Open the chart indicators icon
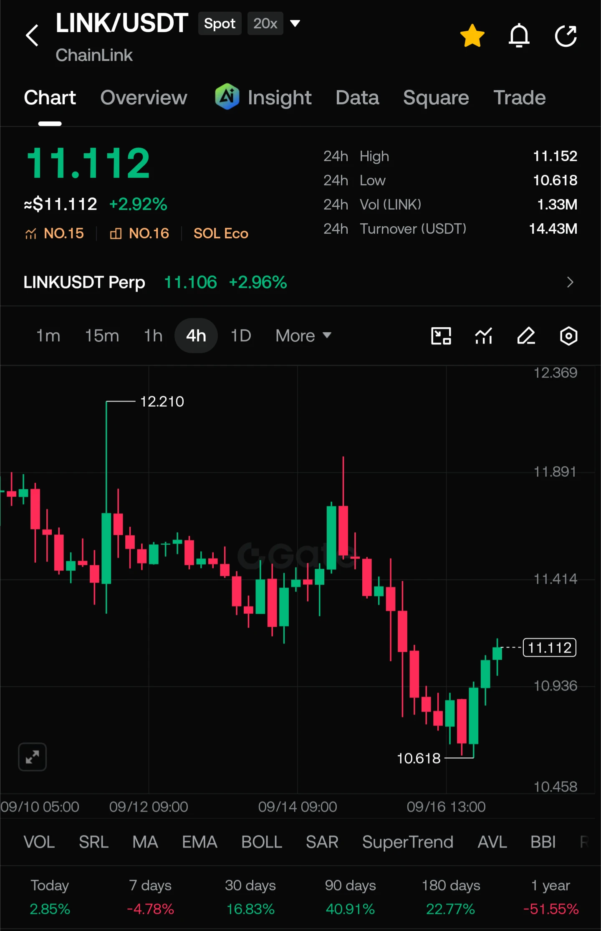 484,336
